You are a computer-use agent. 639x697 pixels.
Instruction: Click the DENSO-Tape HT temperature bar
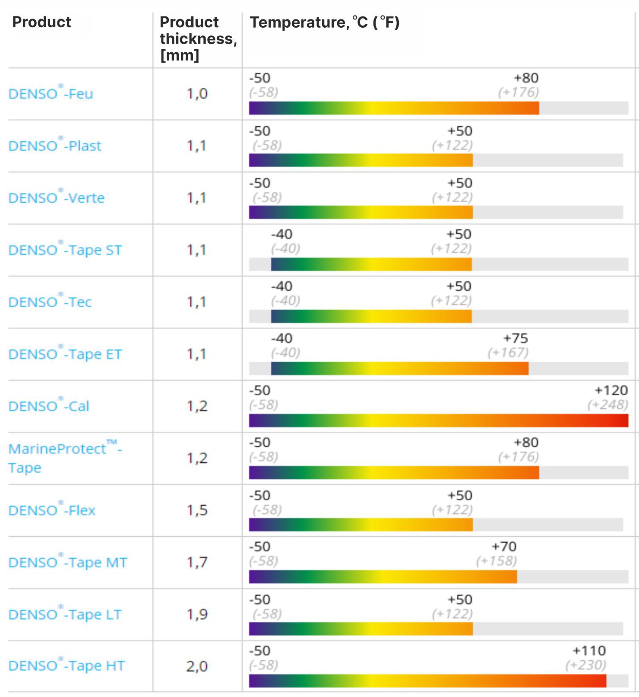pos(427,681)
